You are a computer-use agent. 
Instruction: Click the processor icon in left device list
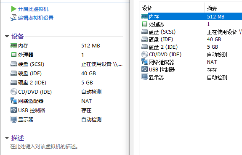click(14, 55)
